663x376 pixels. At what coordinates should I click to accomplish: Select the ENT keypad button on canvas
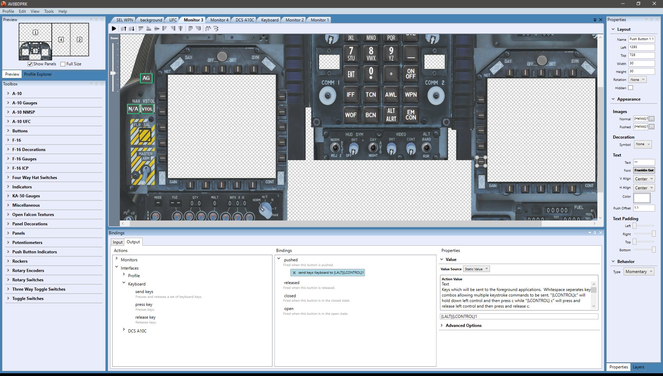click(x=351, y=74)
